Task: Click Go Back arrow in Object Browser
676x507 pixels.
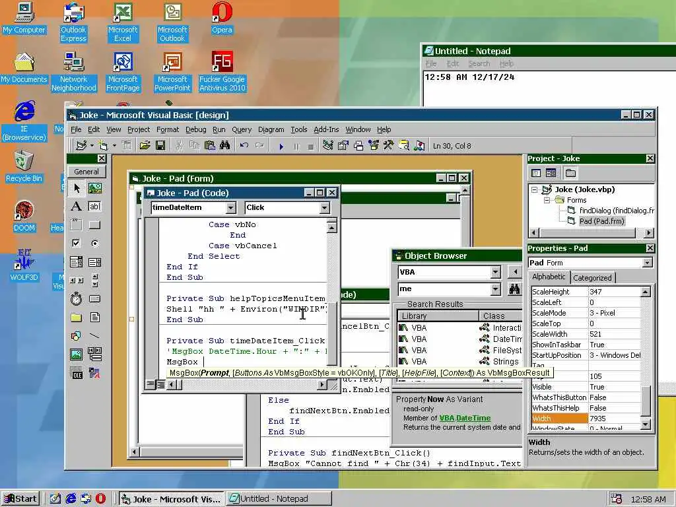Action: 515,272
